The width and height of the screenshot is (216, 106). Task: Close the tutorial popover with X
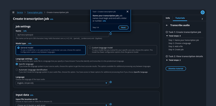click(127, 12)
